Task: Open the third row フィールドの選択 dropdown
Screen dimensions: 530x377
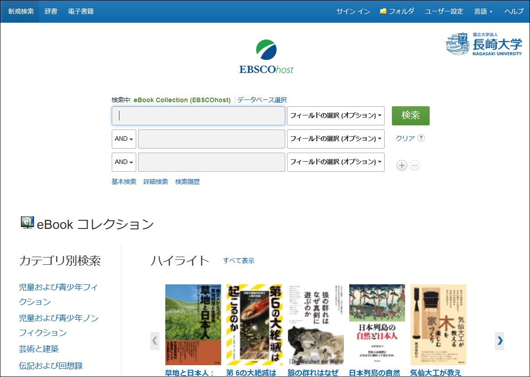Action: (336, 162)
